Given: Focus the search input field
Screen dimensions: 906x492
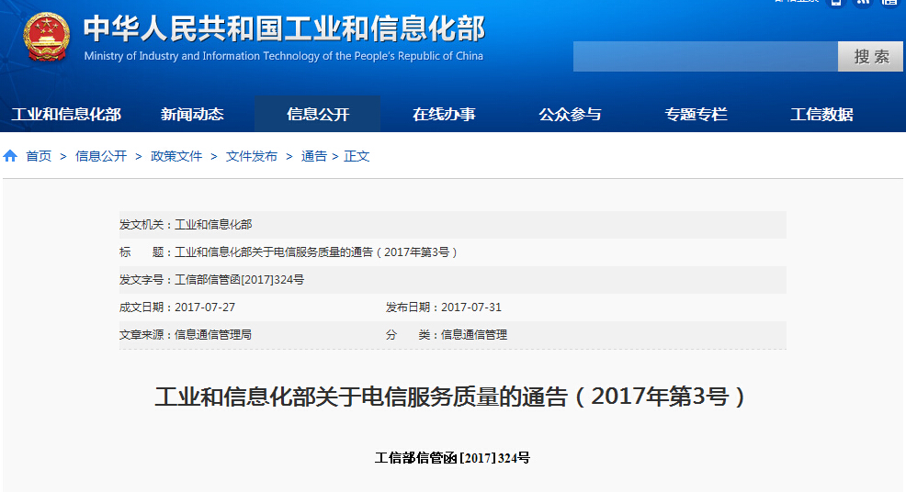Looking at the screenshot, I should pyautogui.click(x=705, y=57).
